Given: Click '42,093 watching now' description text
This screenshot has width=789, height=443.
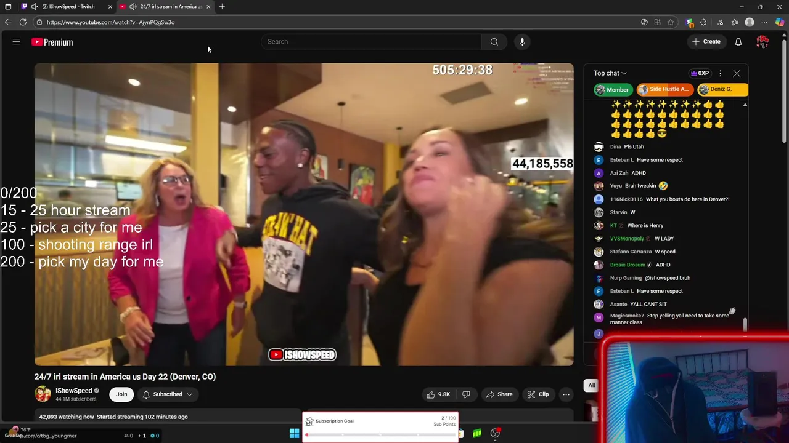Looking at the screenshot, I should (67, 417).
